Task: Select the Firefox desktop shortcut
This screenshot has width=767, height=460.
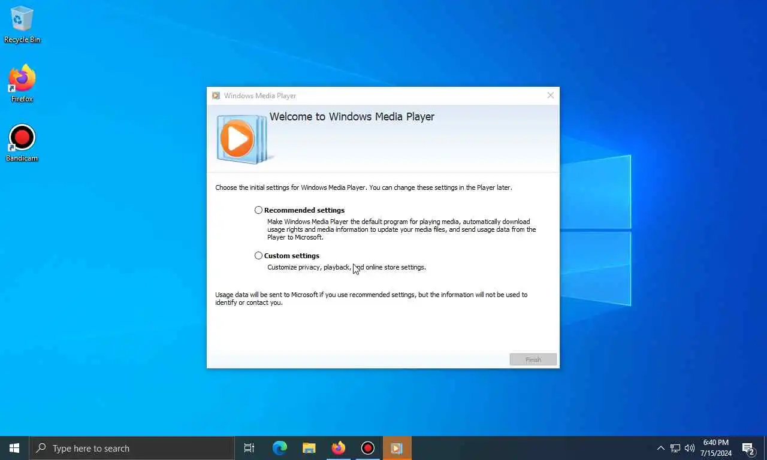Action: tap(22, 84)
